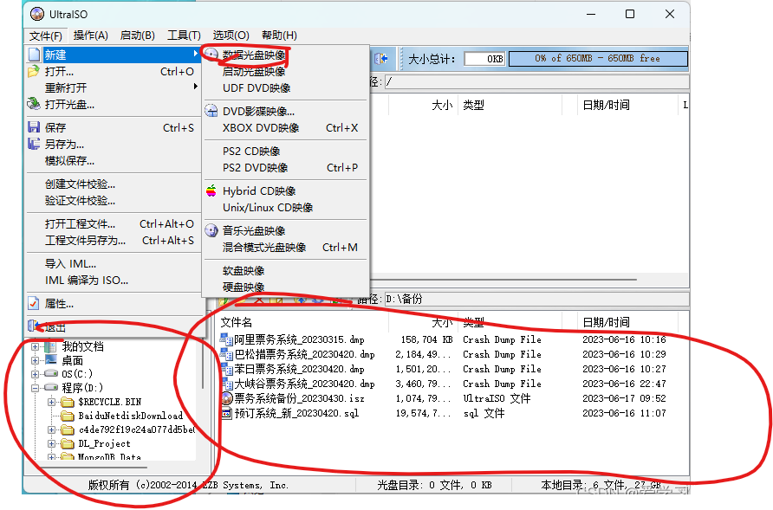Click the $RECYCLE.BIN folder icon
This screenshot has height=510, width=773.
67,402
